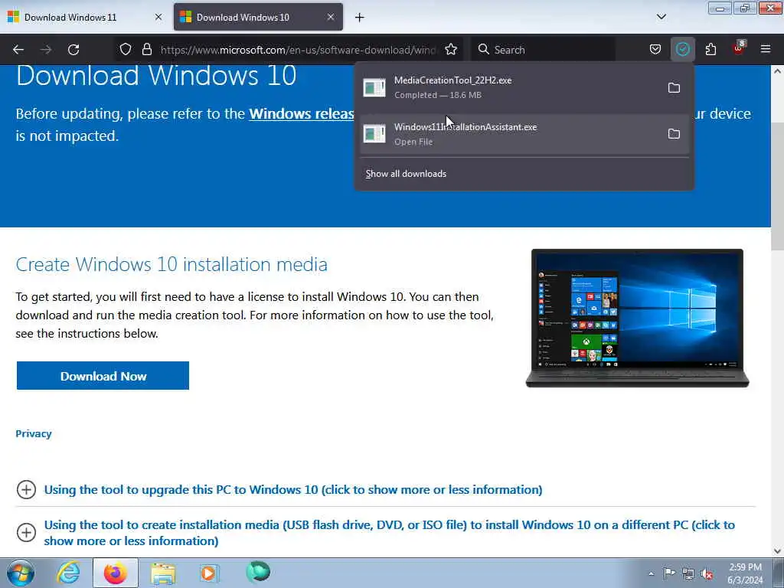The image size is (784, 588).
Task: Open the MediaCreationTool_22H2.exe download entry
Action: [x=510, y=87]
